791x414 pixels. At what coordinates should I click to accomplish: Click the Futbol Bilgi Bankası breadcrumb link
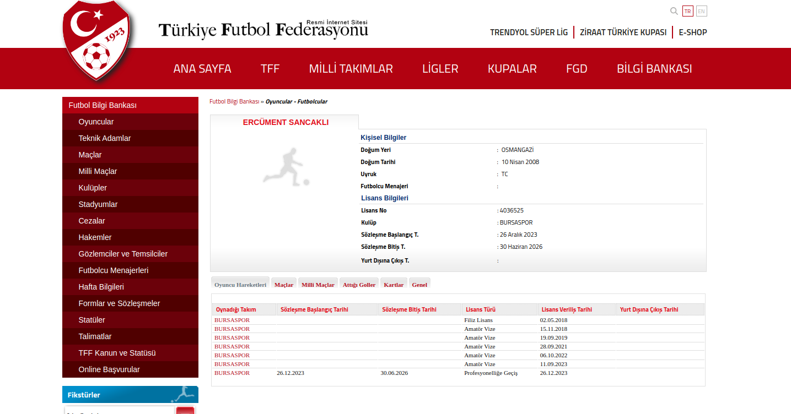pos(234,102)
